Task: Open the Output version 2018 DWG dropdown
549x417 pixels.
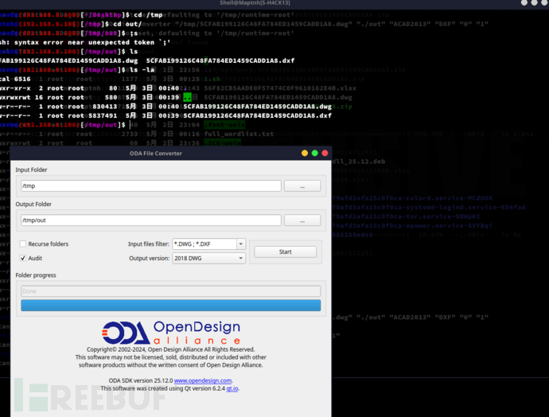Action: 208,258
